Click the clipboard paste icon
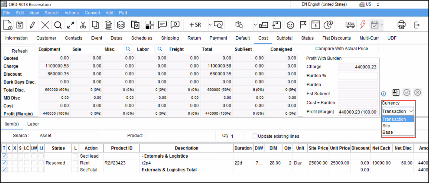 coord(108,25)
